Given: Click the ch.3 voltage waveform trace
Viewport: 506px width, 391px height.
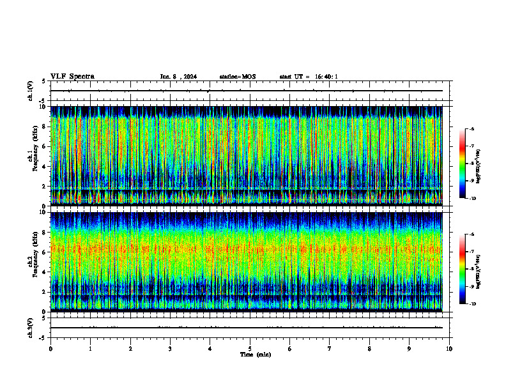Looking at the screenshot, I should coord(247,328).
